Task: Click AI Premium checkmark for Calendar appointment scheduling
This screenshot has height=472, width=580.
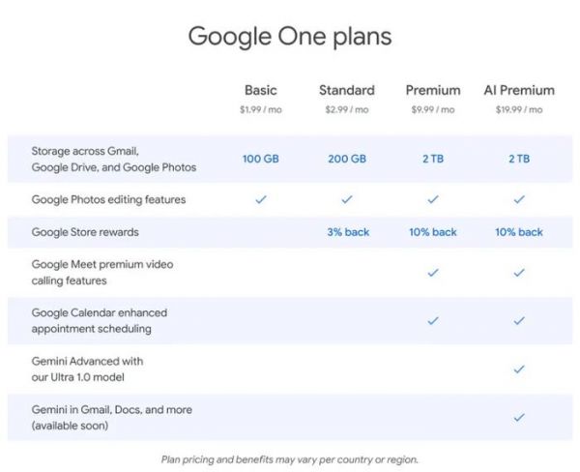Action: [519, 320]
